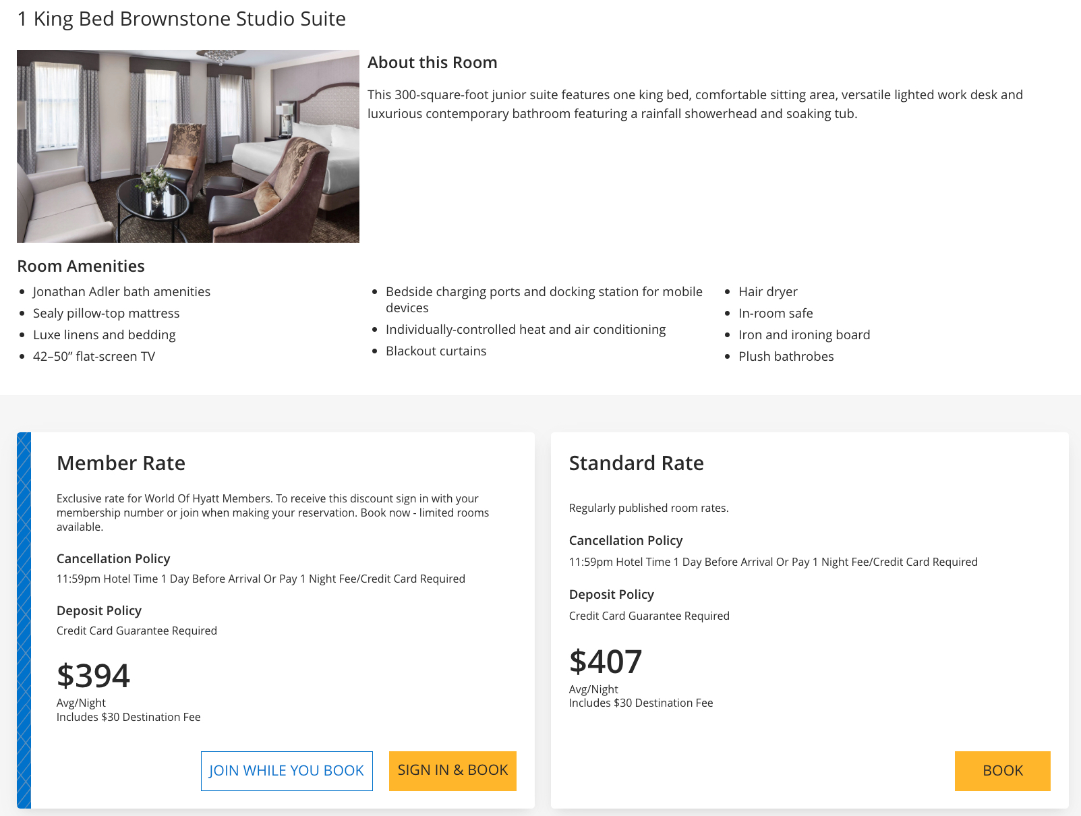Click the Sealy pillow-top mattress amenity

coord(106,314)
